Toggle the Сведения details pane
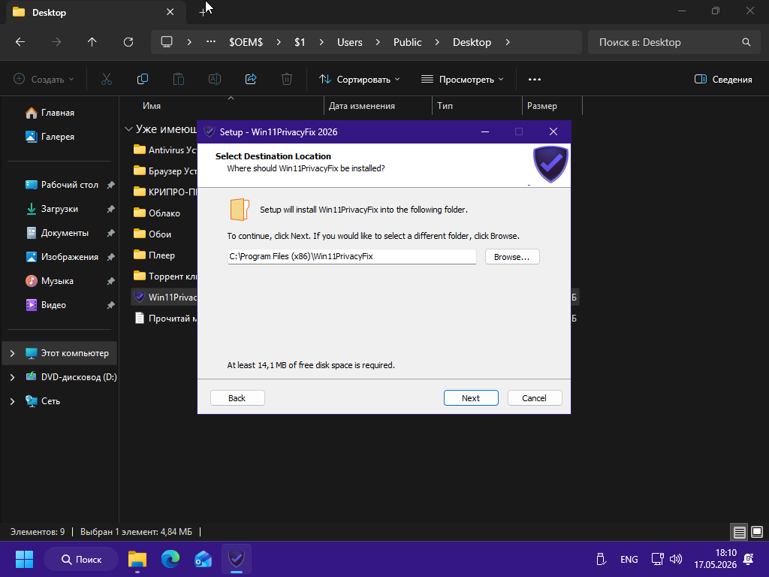Screen dimensions: 769x577 click(x=723, y=79)
